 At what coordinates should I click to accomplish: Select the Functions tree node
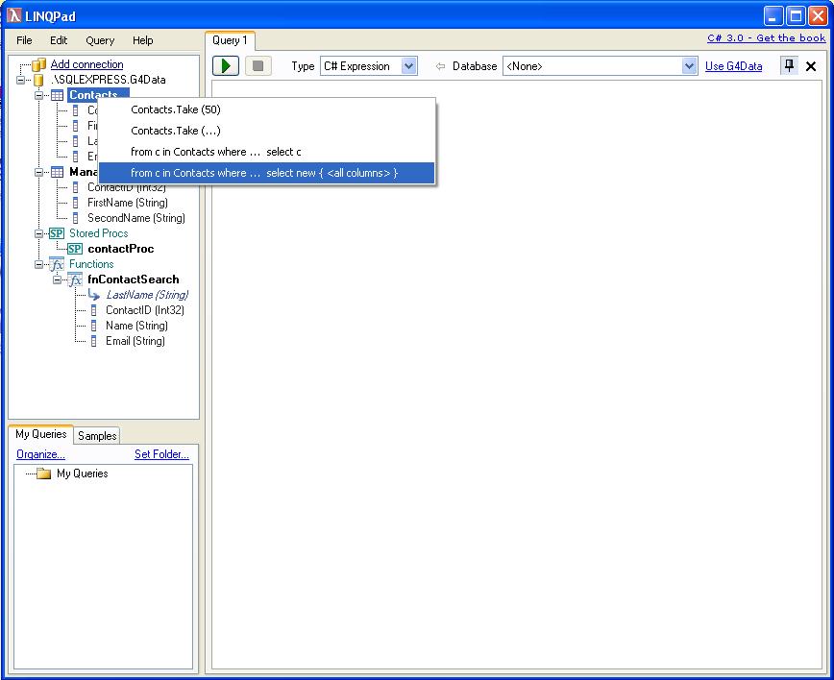pos(91,264)
